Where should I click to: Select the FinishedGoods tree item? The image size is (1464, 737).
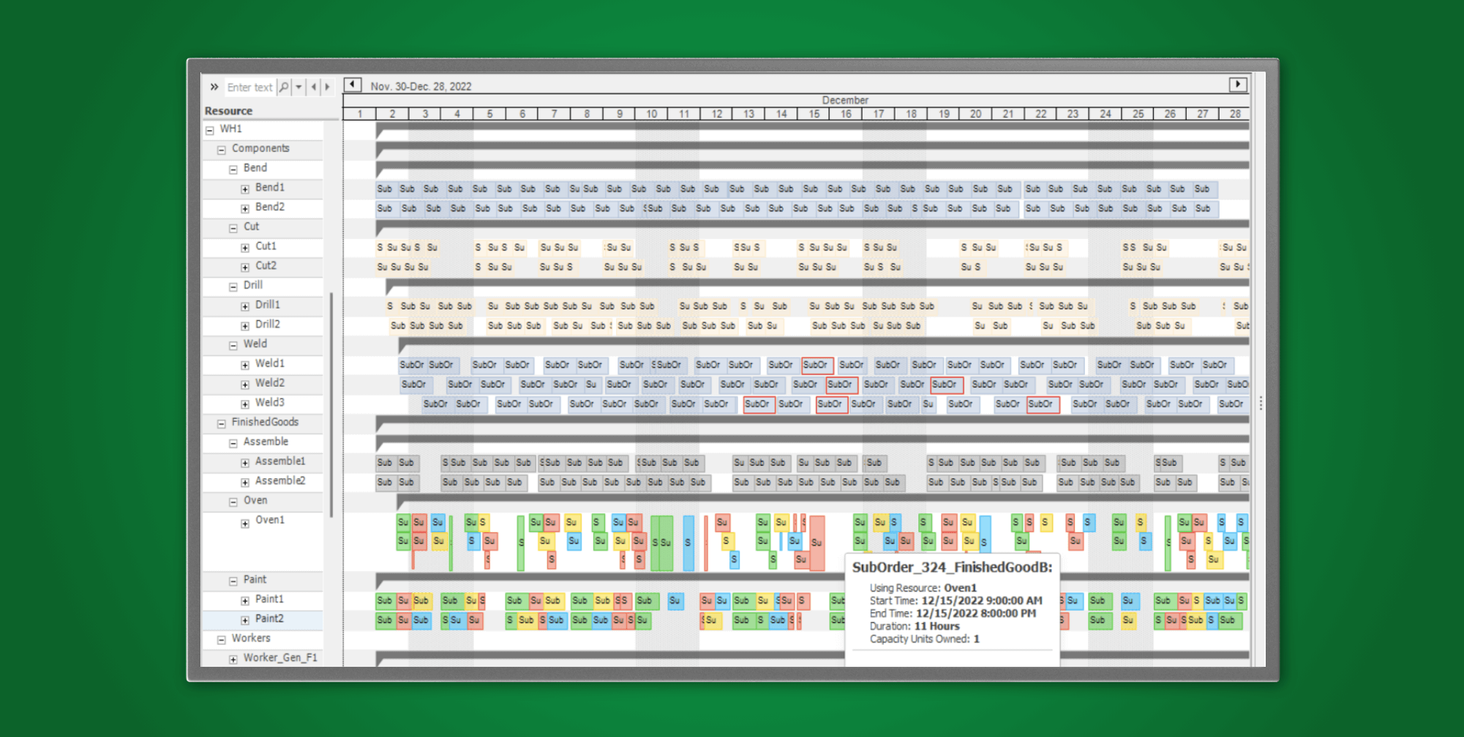(265, 422)
